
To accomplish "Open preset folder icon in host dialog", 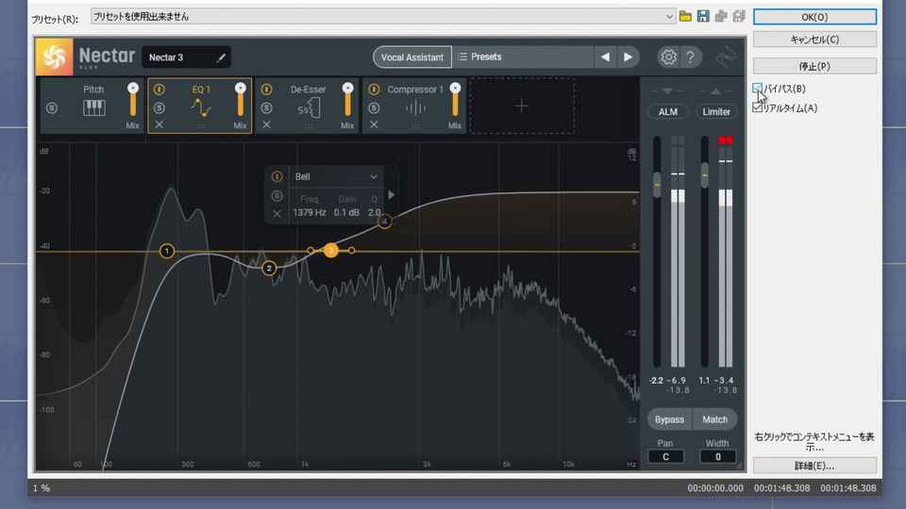I will click(685, 16).
